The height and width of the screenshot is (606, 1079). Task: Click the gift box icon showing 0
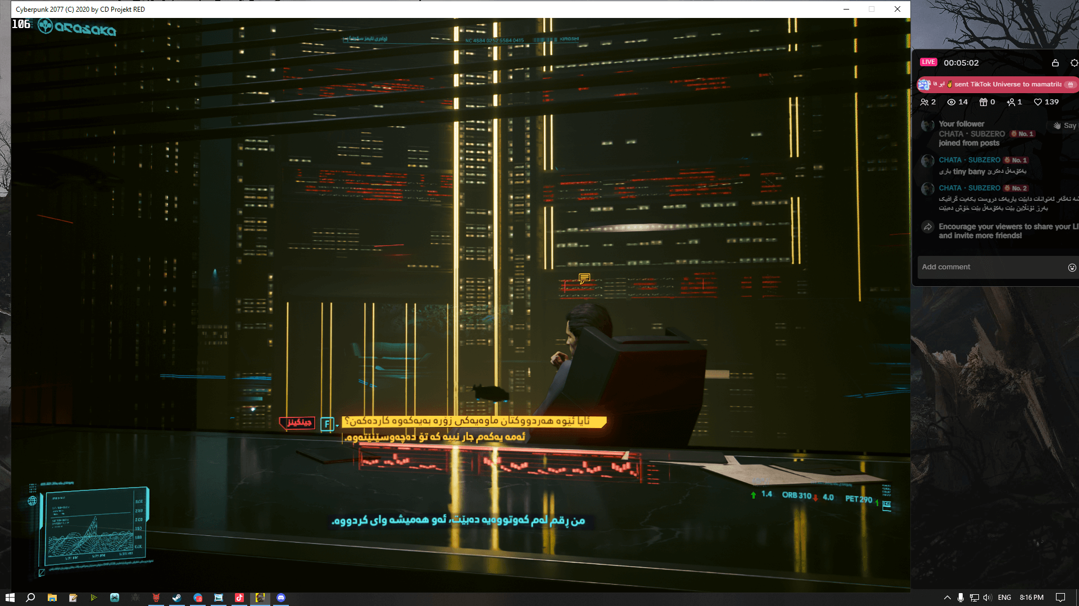[x=983, y=102]
